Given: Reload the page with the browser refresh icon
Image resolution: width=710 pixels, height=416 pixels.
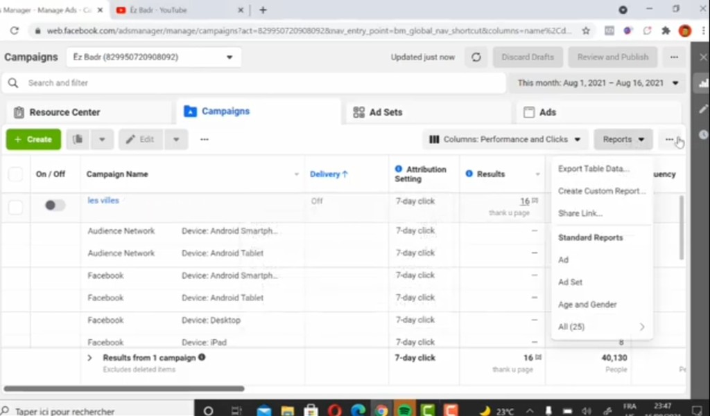Looking at the screenshot, I should tap(15, 30).
